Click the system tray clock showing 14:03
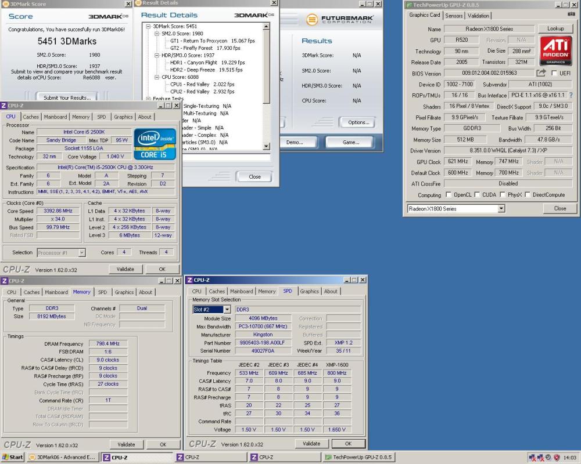The height and width of the screenshot is (464, 581). (x=569, y=458)
